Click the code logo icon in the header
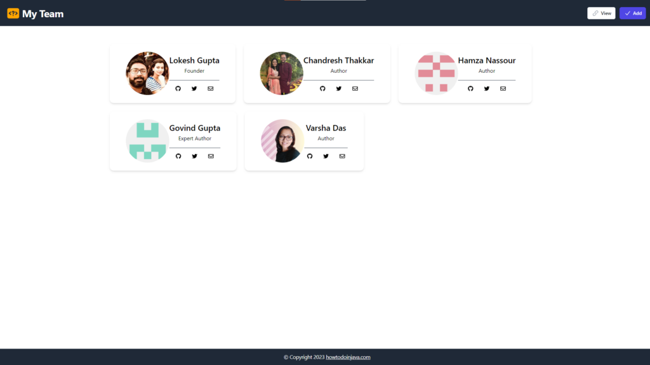This screenshot has width=650, height=365. tap(13, 13)
